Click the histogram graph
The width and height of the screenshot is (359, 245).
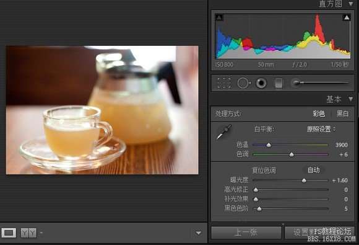coord(283,36)
